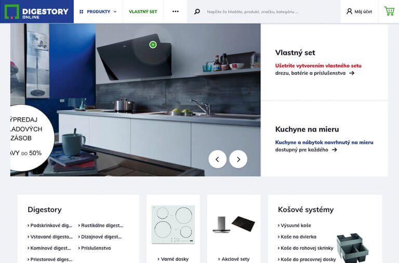
Task: Open Príslušenstvo category link
Action: click(x=95, y=248)
